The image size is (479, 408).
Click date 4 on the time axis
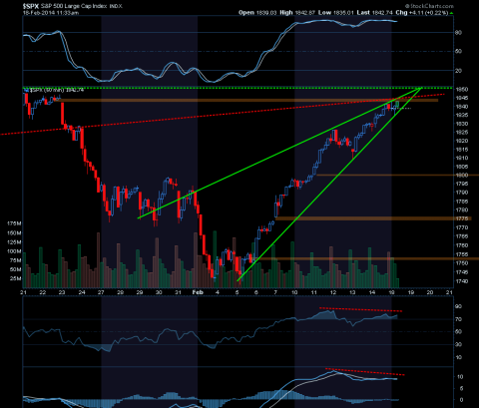pyautogui.click(x=218, y=292)
